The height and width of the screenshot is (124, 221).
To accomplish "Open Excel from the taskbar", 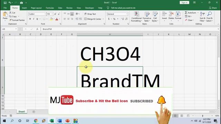I will pyautogui.click(x=52, y=121).
